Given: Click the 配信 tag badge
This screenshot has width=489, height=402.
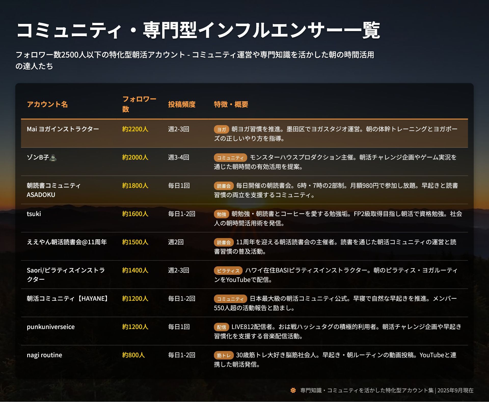Looking at the screenshot, I should [x=221, y=327].
